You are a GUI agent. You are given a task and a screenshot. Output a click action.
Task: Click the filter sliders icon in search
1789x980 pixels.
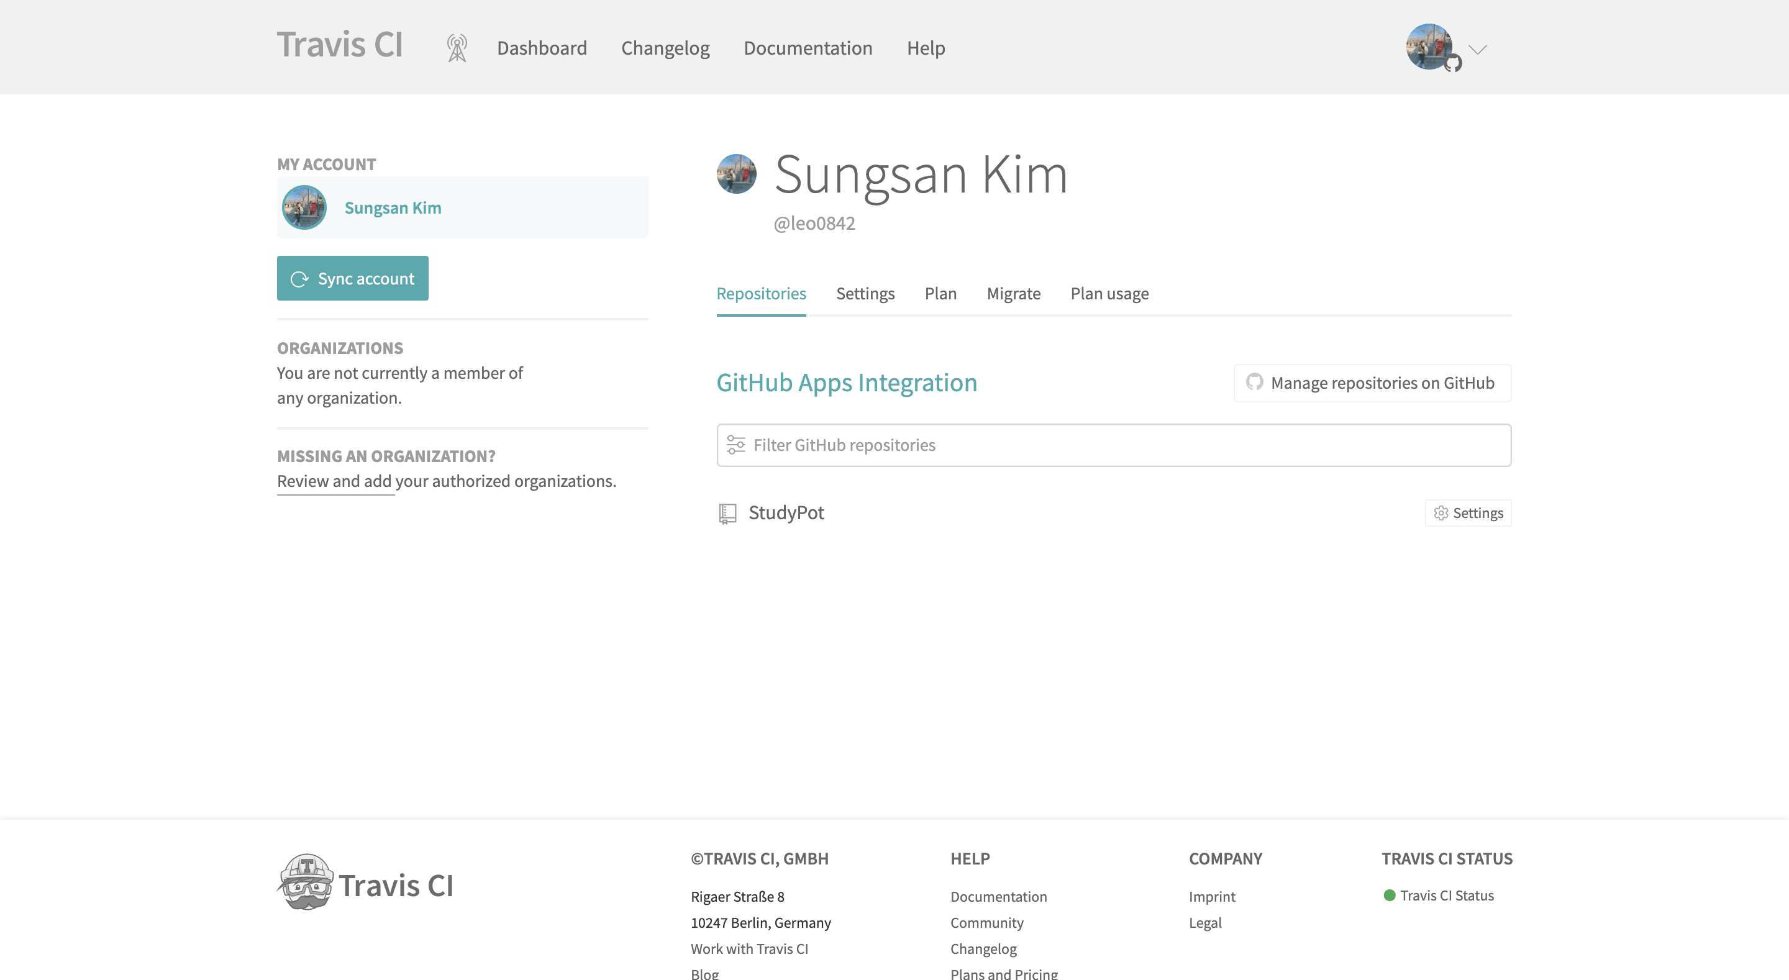pyautogui.click(x=735, y=445)
